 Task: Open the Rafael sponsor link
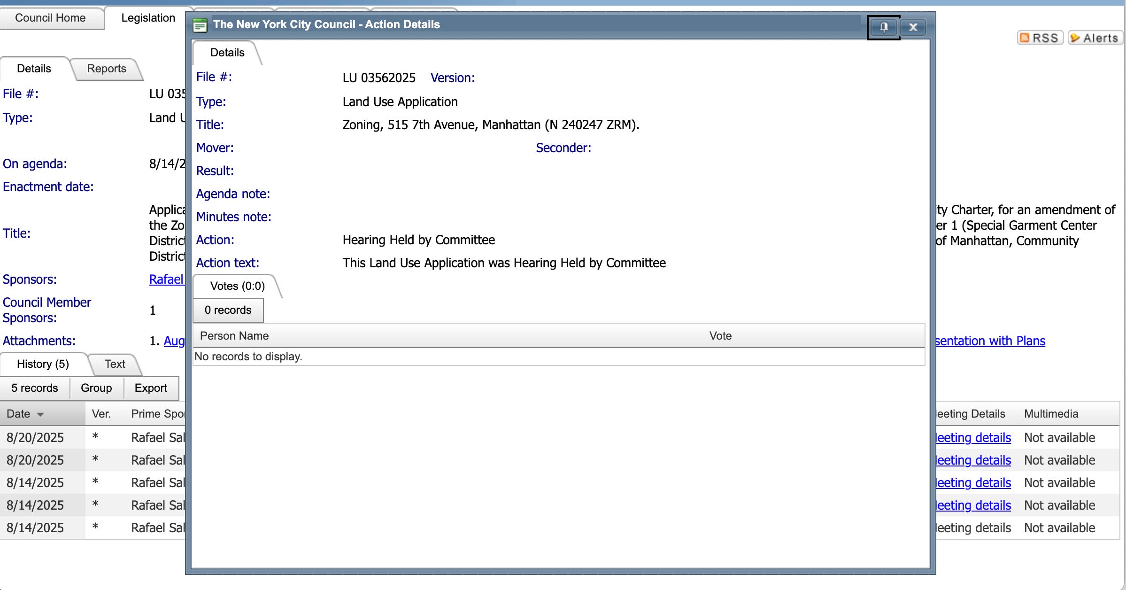pos(166,279)
